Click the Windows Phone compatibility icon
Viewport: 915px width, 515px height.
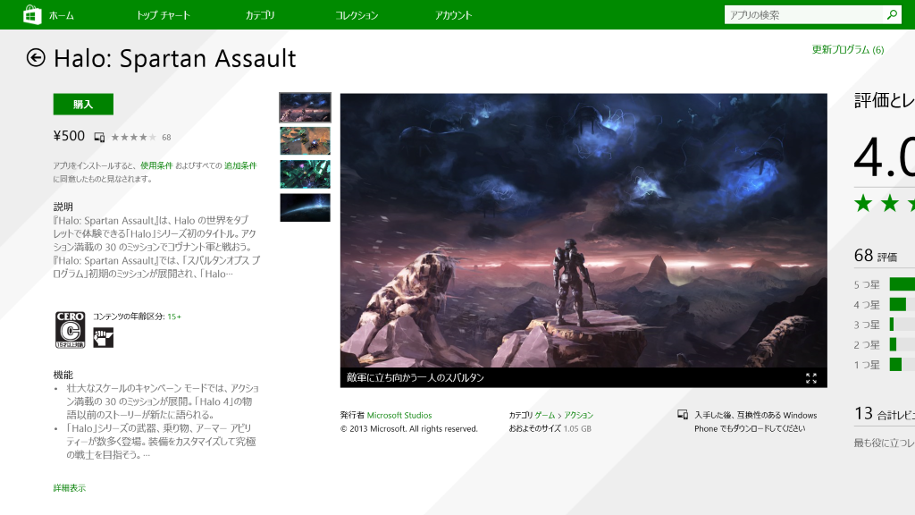click(682, 415)
